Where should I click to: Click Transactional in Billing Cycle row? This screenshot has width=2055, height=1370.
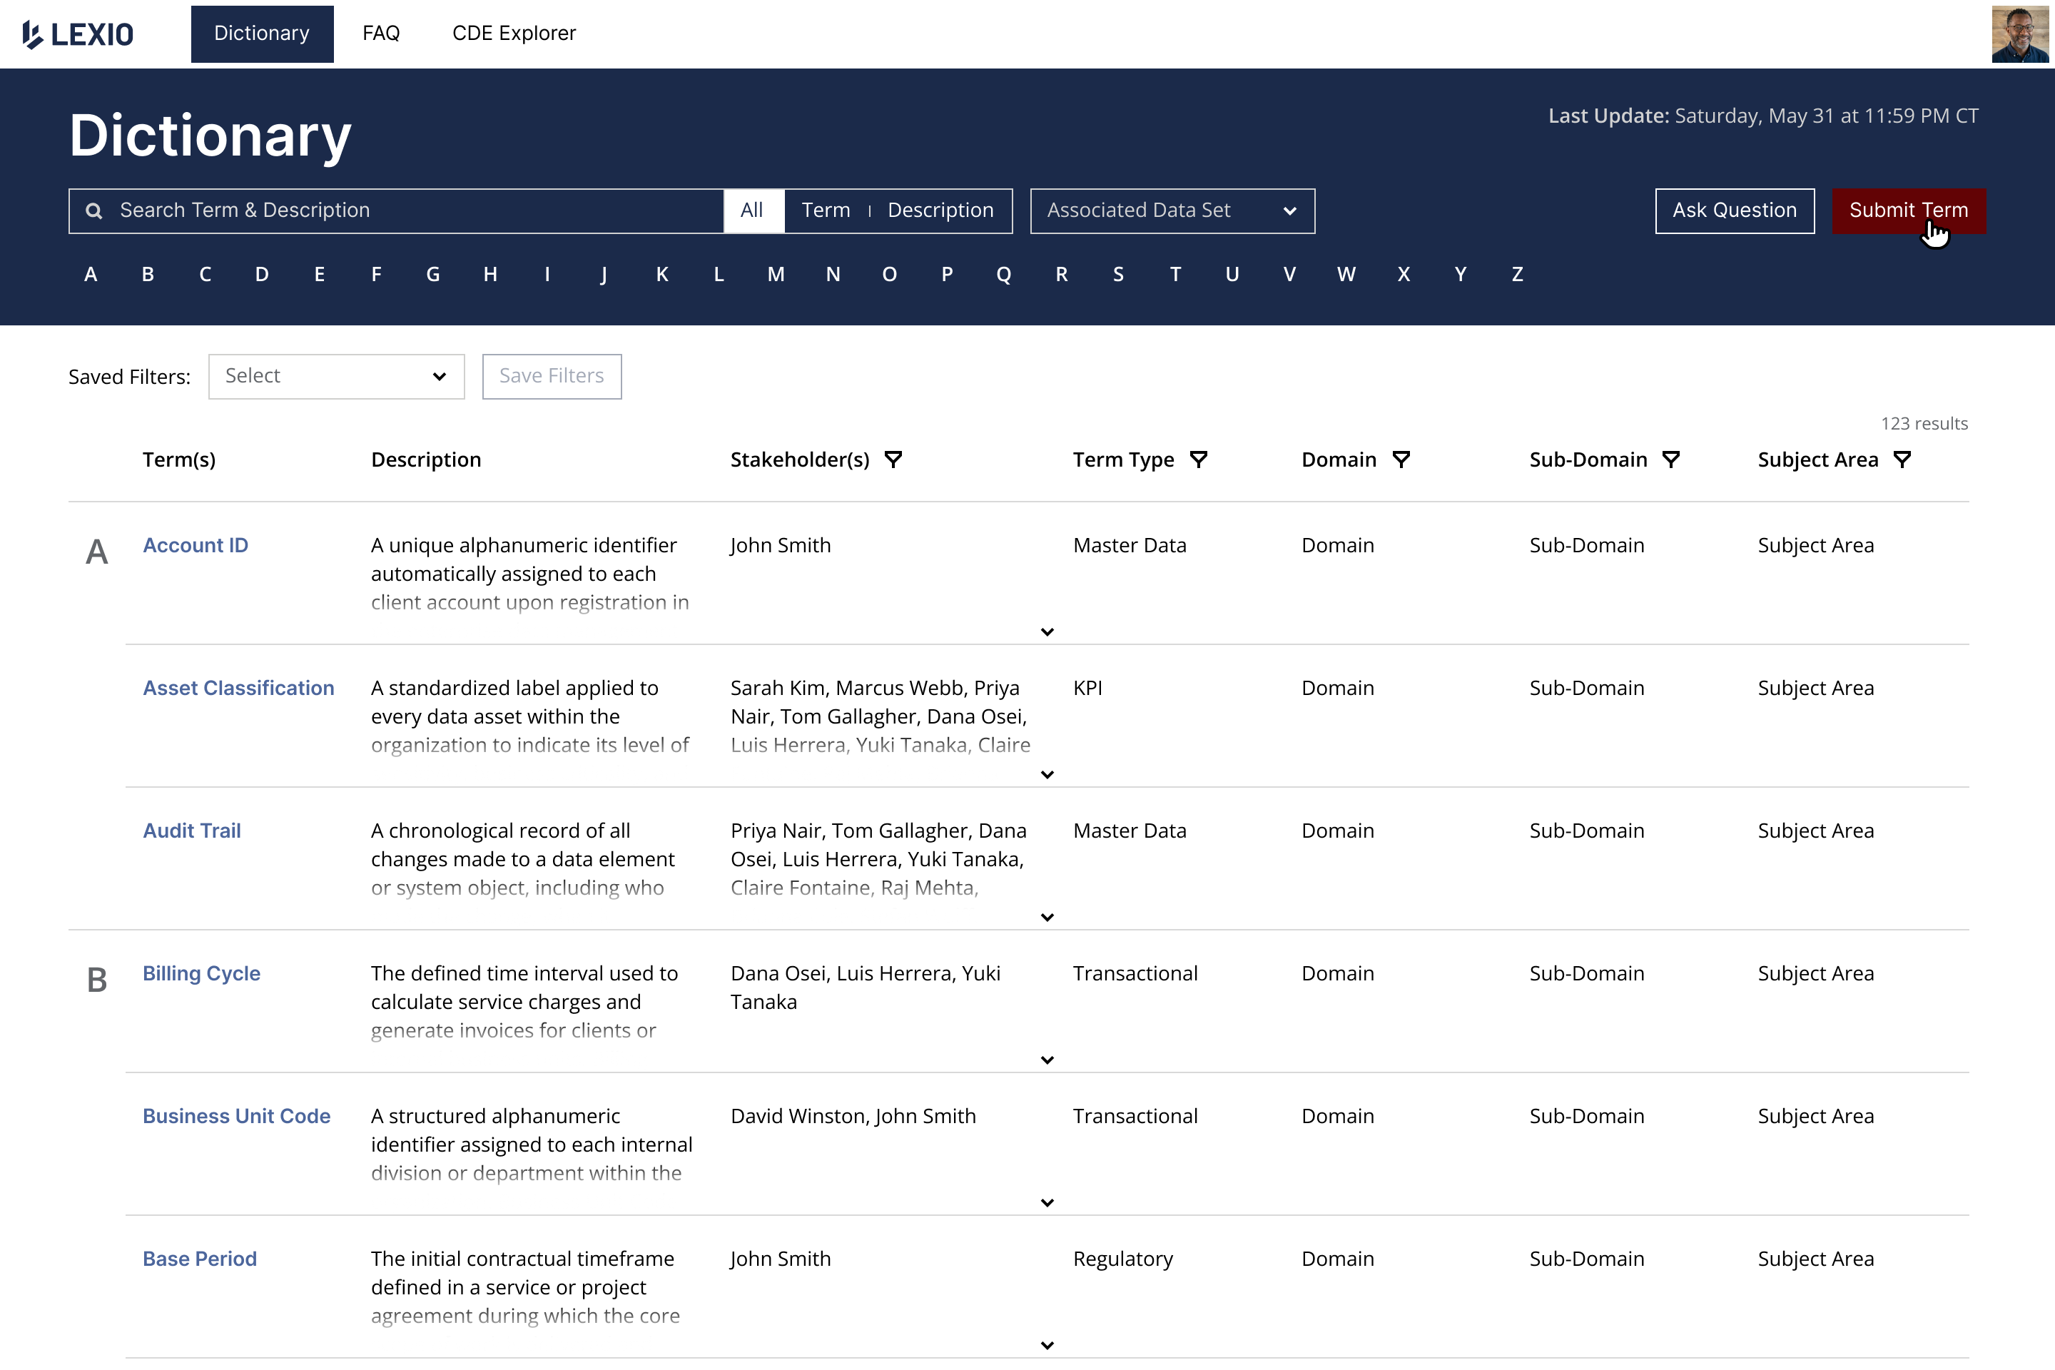(1135, 973)
